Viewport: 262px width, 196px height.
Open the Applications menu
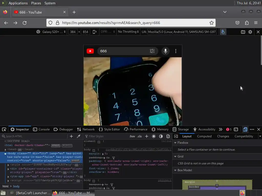click(x=18, y=3)
